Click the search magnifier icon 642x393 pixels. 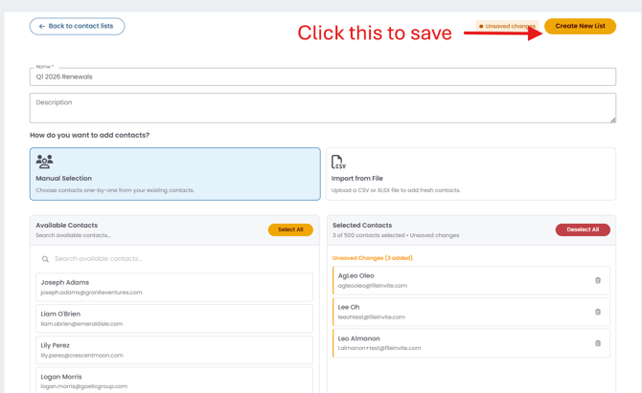[45, 259]
